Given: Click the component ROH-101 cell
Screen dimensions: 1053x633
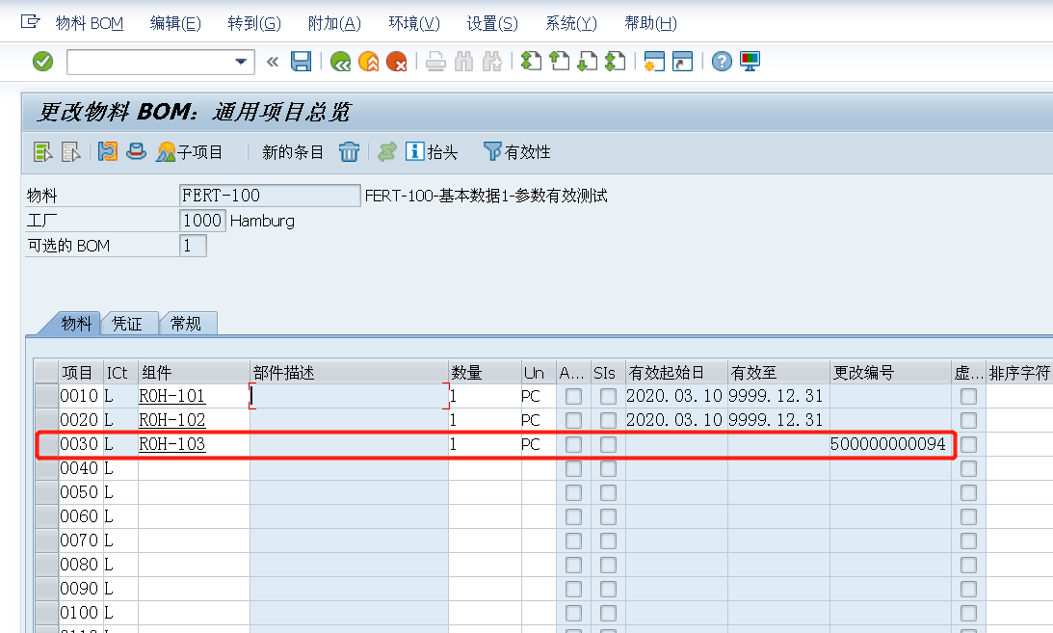Looking at the screenshot, I should tap(194, 396).
